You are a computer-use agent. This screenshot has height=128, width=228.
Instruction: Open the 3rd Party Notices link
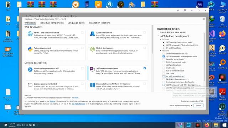[x=78, y=104]
